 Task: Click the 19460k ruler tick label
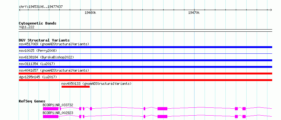[x=91, y=13]
